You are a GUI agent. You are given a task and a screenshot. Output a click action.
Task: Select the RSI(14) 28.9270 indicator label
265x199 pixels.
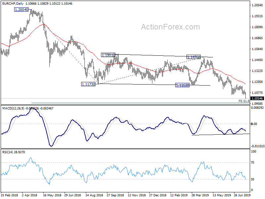(x=14, y=152)
